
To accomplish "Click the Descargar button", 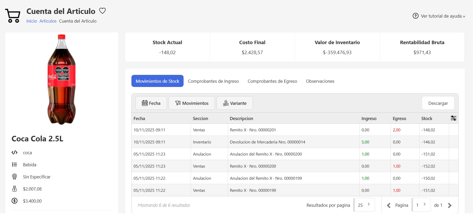I will click(438, 103).
